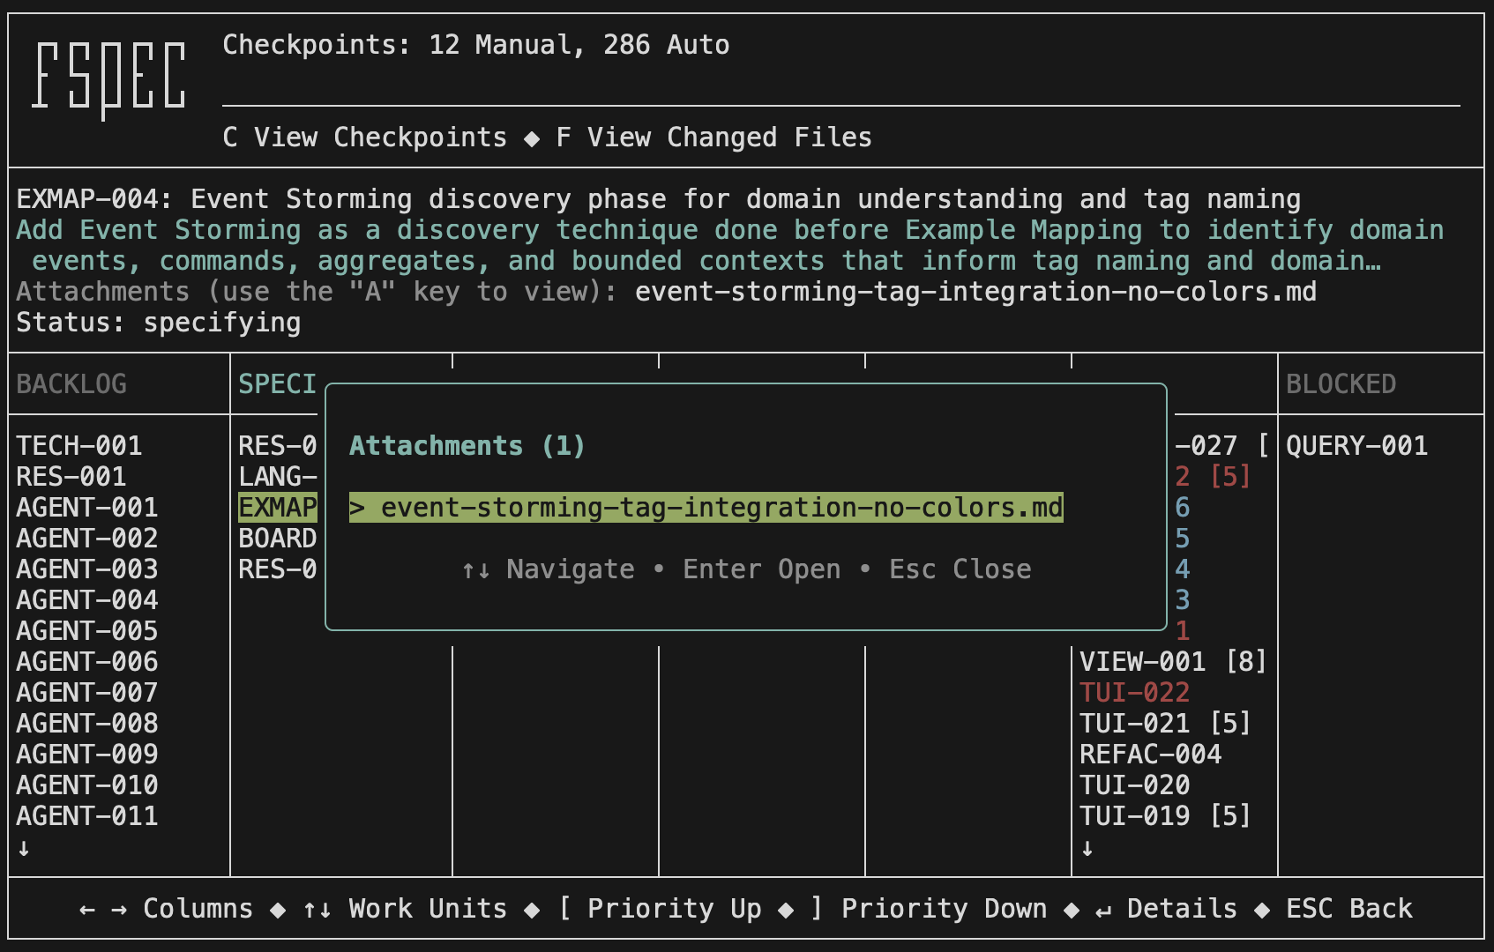The image size is (1494, 952).
Task: Click the backlog scroll-down arrow
Action: [24, 848]
